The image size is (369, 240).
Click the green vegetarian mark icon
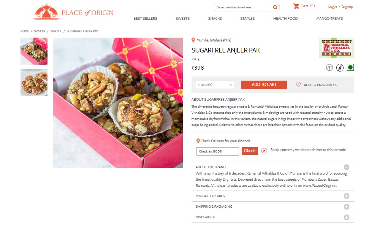pos(350,68)
